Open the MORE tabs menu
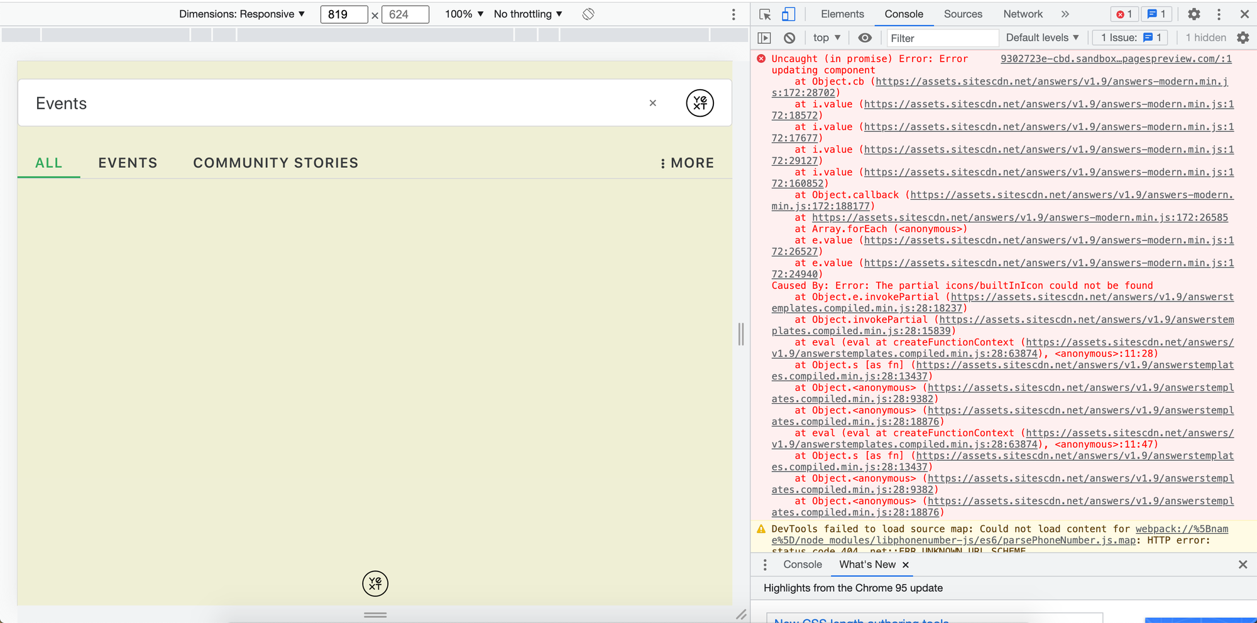 pyautogui.click(x=687, y=163)
